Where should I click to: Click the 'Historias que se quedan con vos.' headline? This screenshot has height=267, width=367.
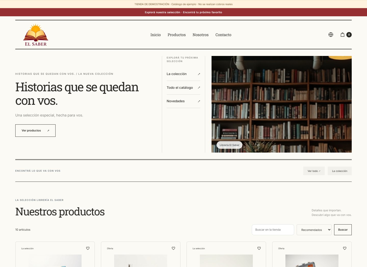pos(77,94)
